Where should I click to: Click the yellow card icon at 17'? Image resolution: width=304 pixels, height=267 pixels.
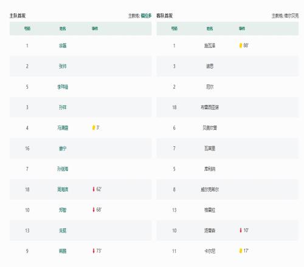point(241,251)
